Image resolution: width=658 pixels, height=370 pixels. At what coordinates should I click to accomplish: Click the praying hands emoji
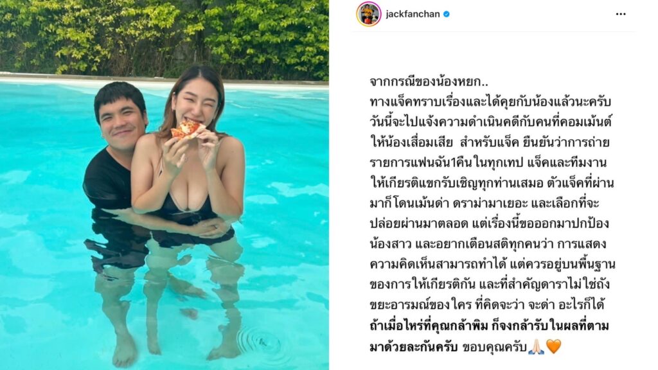click(536, 348)
